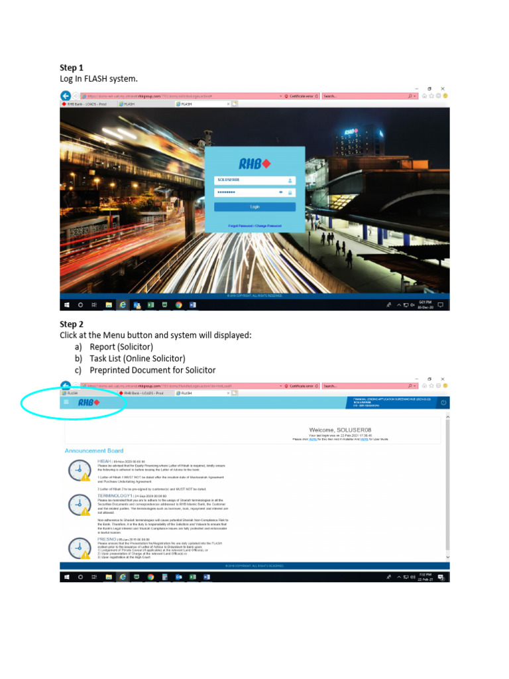509x679 pixels.
Task: Click Internet Explorer icon in first taskbar
Action: [x=123, y=305]
